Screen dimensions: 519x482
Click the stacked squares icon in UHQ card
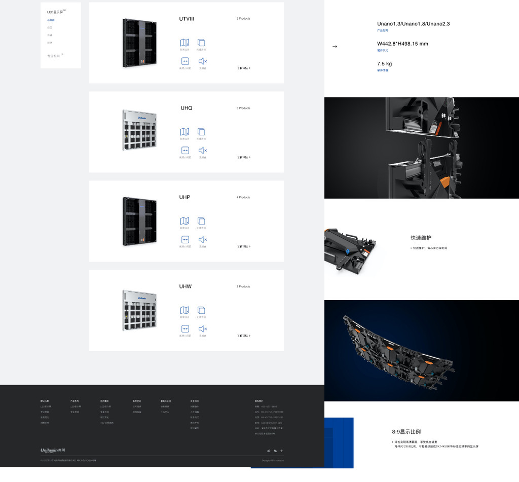coord(201,132)
